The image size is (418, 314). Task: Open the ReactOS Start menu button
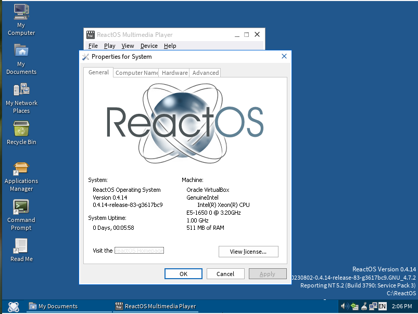(14, 307)
